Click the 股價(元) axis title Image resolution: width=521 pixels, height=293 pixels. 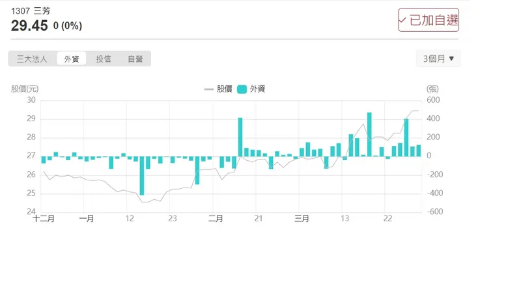pos(25,89)
